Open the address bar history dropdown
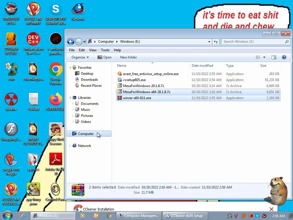This screenshot has width=293, height=220. pyautogui.click(x=209, y=42)
